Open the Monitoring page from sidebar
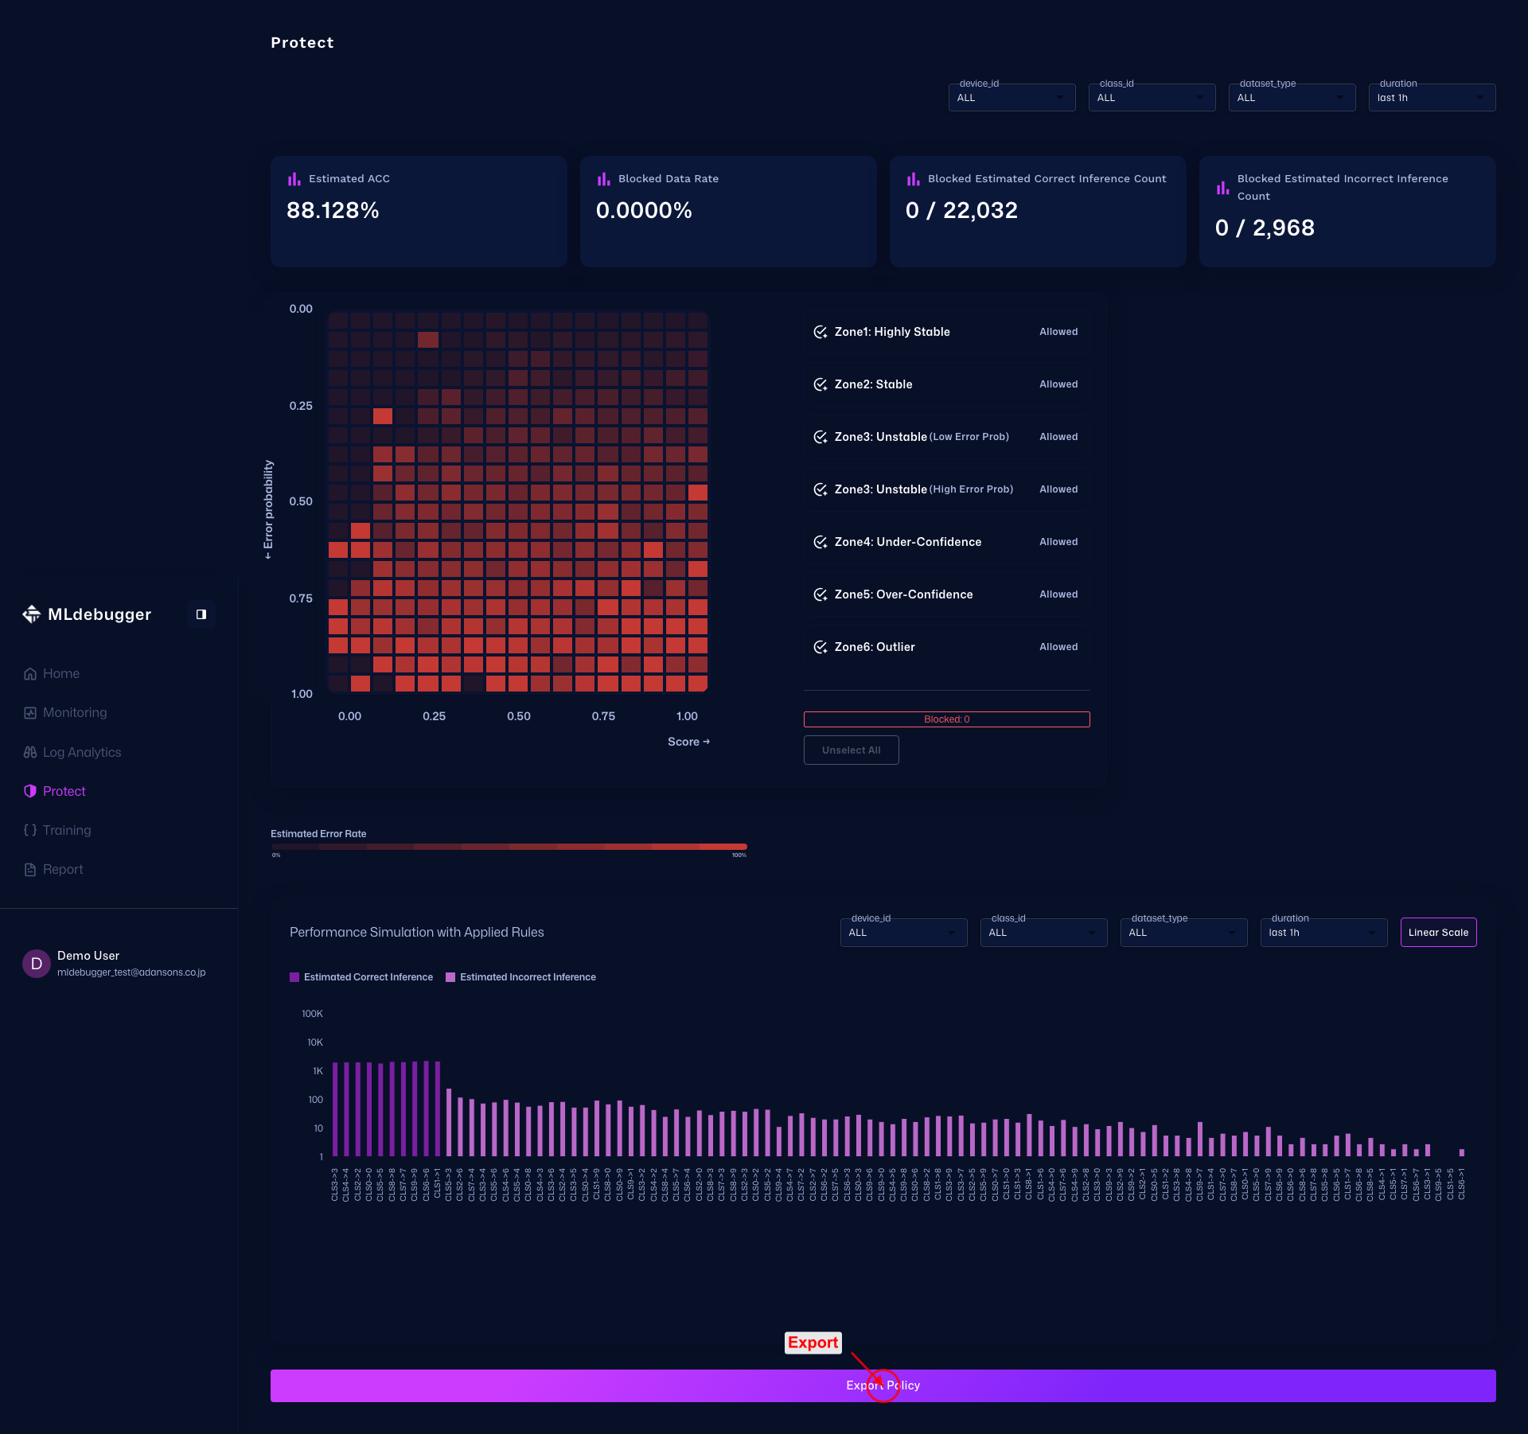This screenshot has width=1528, height=1434. tap(74, 713)
